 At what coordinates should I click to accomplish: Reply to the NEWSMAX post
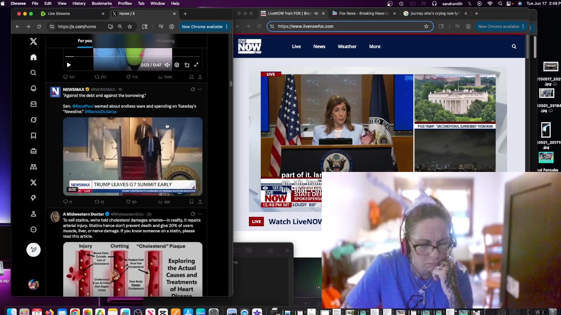pyautogui.click(x=67, y=202)
